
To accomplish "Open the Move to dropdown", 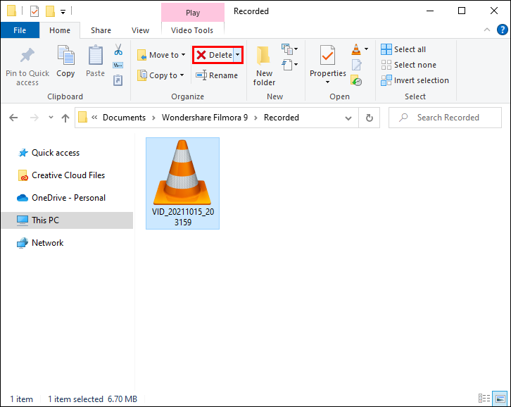I will (161, 55).
